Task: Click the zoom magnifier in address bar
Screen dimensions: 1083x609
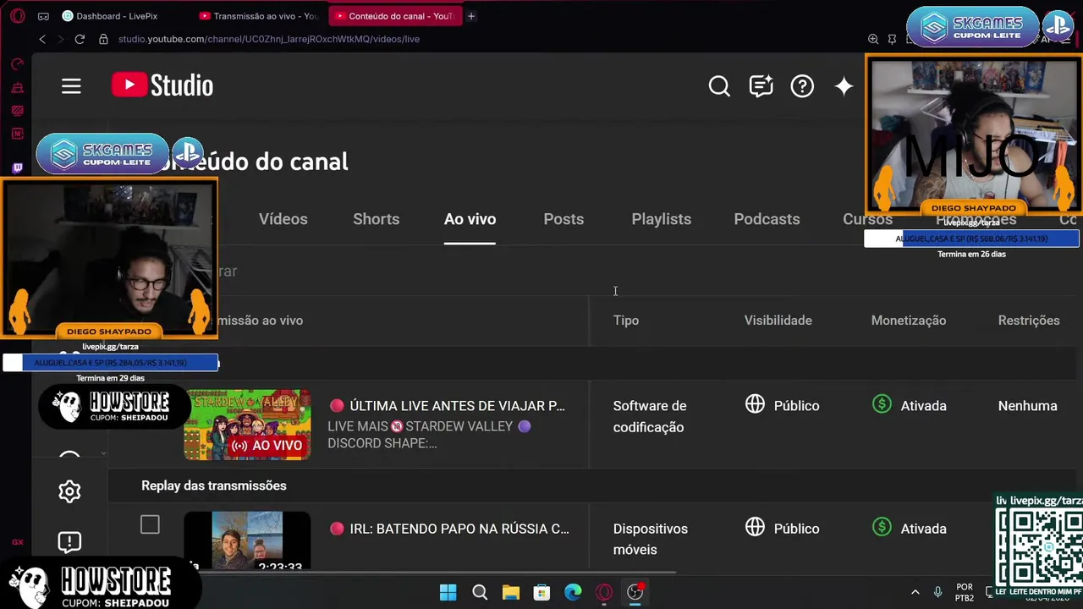Action: point(873,39)
